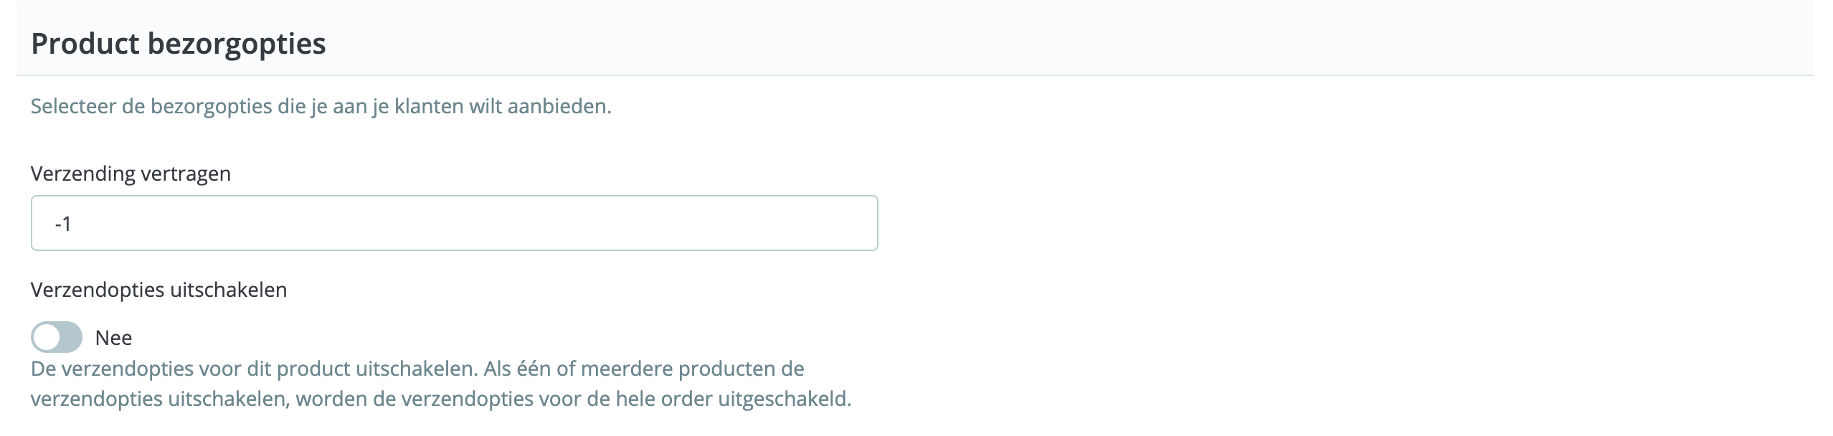Screen dimensions: 1833x436
Task: Click the Nee label next to the toggle
Action: pos(113,337)
